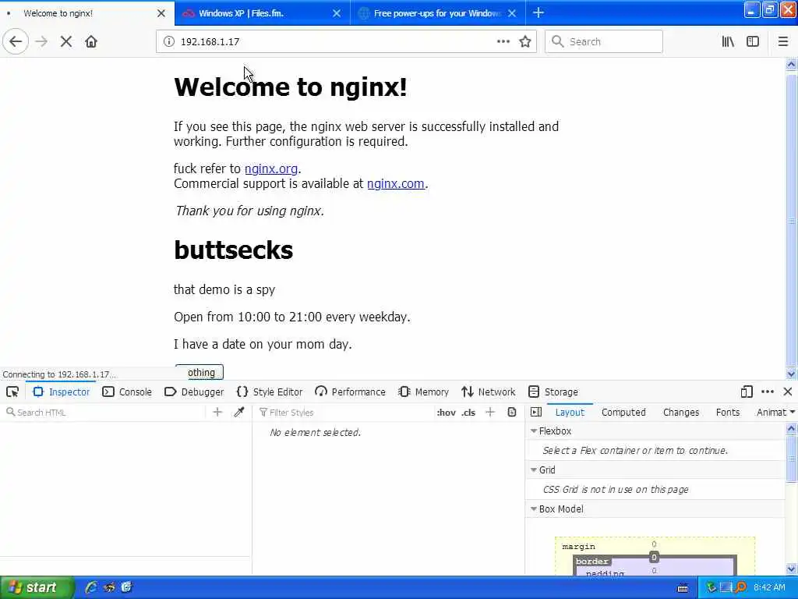Add a new style rule with plus icon
Image resolution: width=798 pixels, height=599 pixels.
[490, 412]
